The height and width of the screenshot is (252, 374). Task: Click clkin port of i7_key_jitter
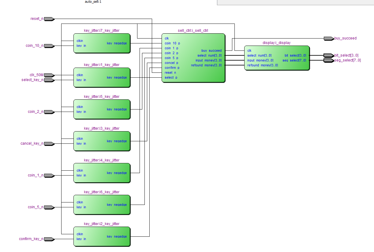80,41
